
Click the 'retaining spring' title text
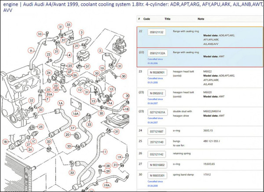[182, 153]
